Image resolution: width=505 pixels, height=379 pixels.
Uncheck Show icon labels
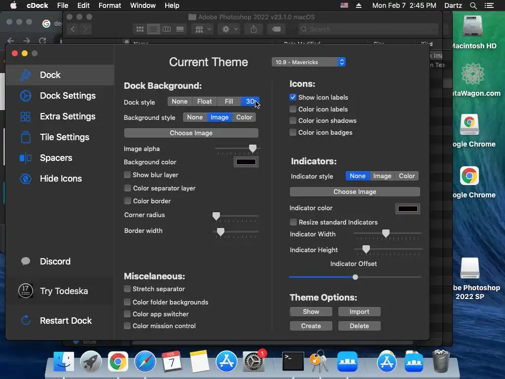(293, 97)
